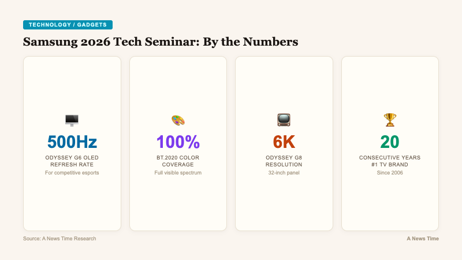
Task: Click the 100% statistic value
Action: (x=178, y=142)
